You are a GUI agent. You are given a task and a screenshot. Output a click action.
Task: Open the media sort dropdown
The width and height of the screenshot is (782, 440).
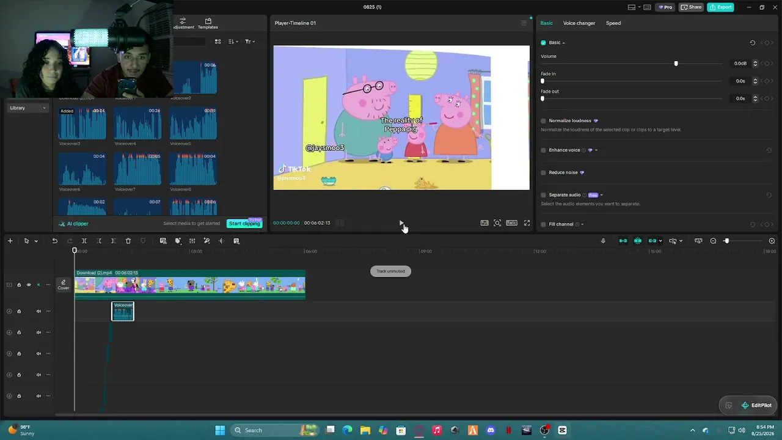pyautogui.click(x=233, y=42)
